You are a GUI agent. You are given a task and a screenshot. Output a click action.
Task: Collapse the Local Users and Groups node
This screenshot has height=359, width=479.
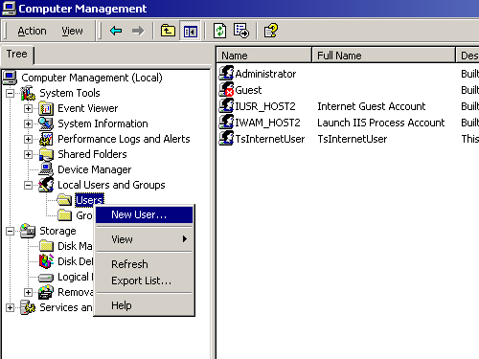28,185
